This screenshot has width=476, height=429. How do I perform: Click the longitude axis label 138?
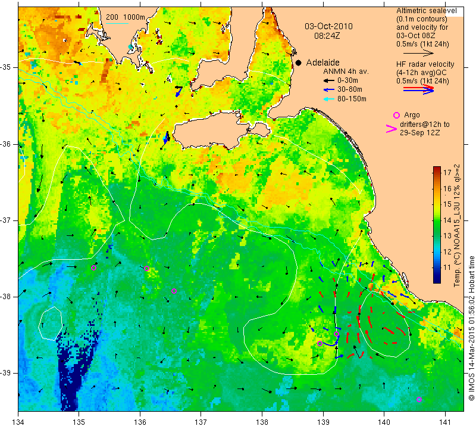tap(262, 422)
